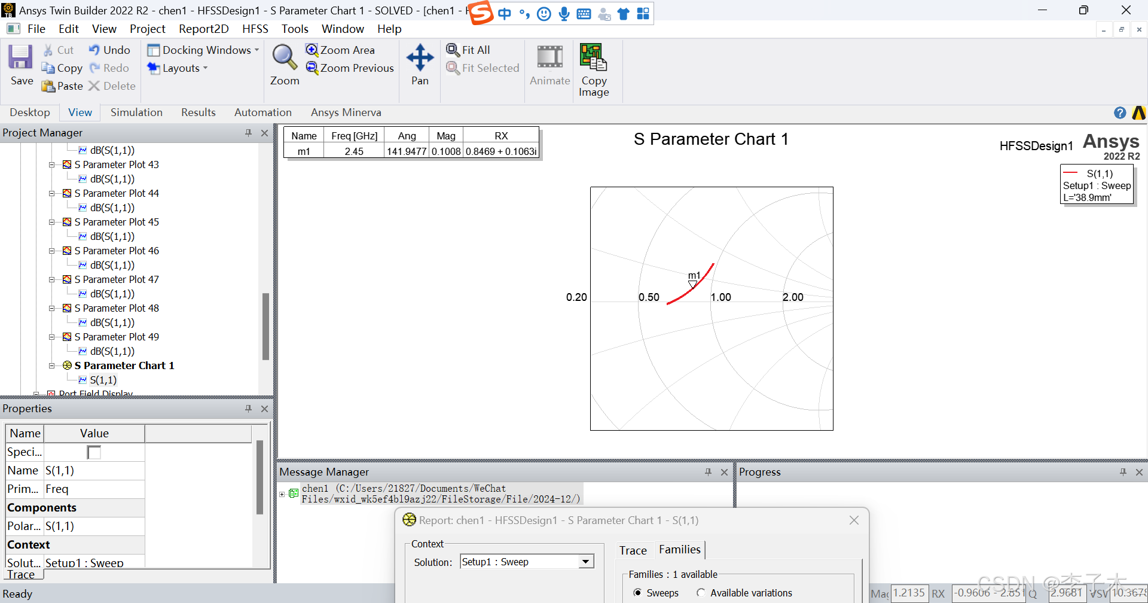Image resolution: width=1148 pixels, height=603 pixels.
Task: Click the microphone icon in IME toolbar
Action: point(564,14)
